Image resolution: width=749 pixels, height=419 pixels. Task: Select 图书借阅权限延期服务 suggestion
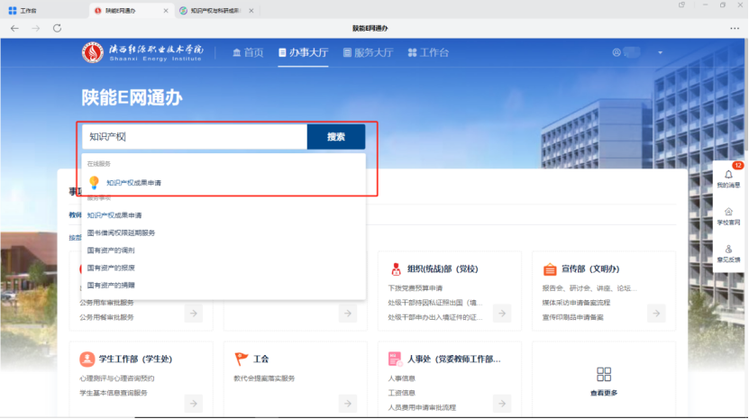coord(121,232)
